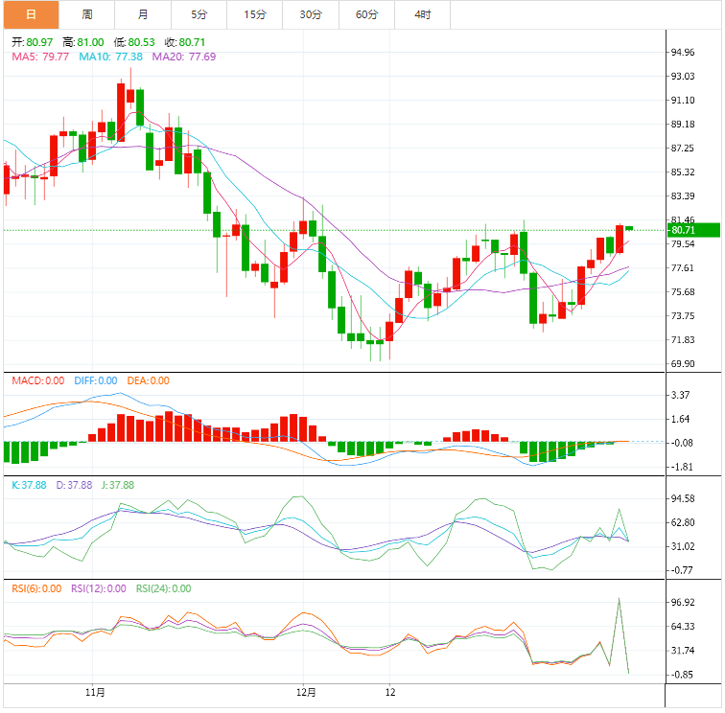725x713 pixels.
Task: Select the DIFF value label
Action: click(x=95, y=380)
